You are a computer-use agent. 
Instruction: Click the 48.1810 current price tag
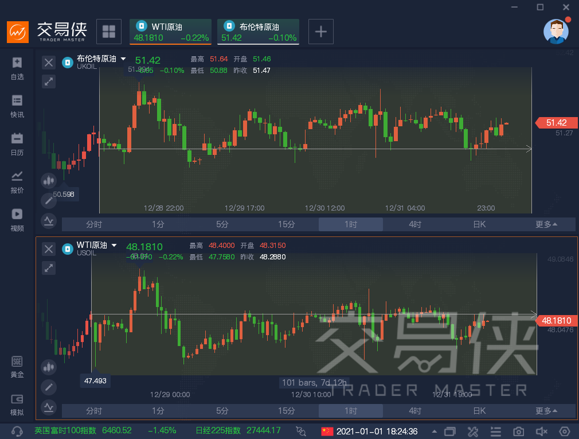[556, 320]
